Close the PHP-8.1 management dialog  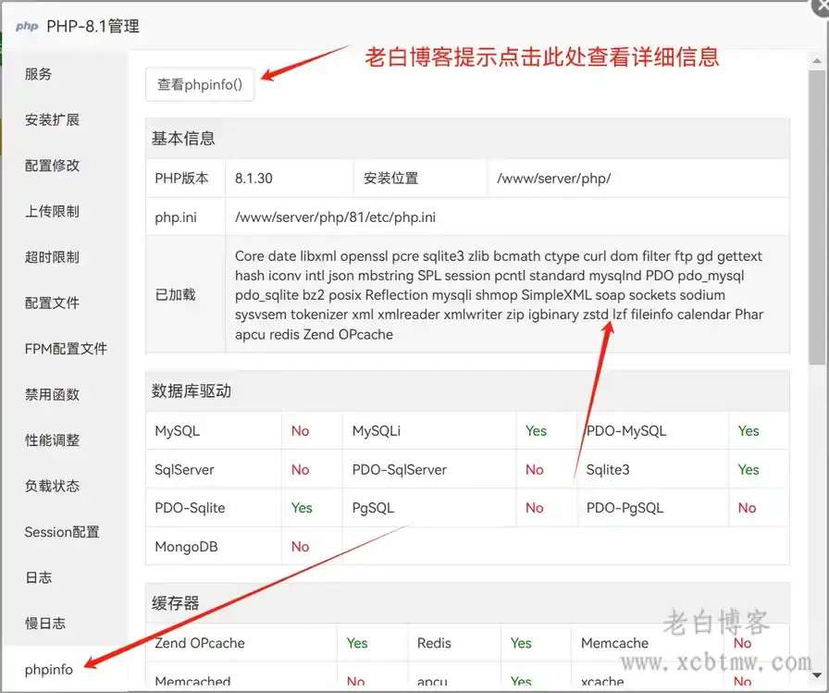pos(823,6)
